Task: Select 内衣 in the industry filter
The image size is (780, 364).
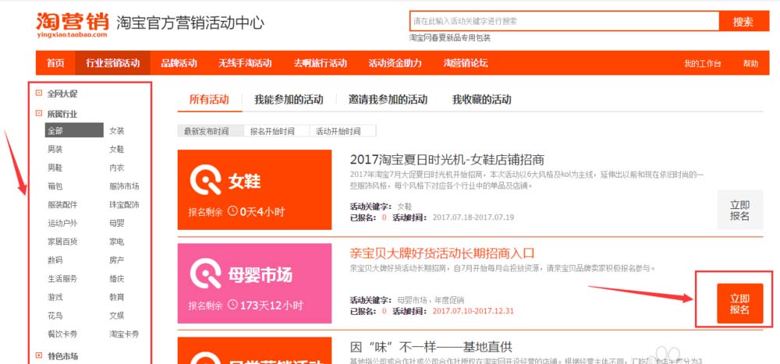Action: (117, 168)
